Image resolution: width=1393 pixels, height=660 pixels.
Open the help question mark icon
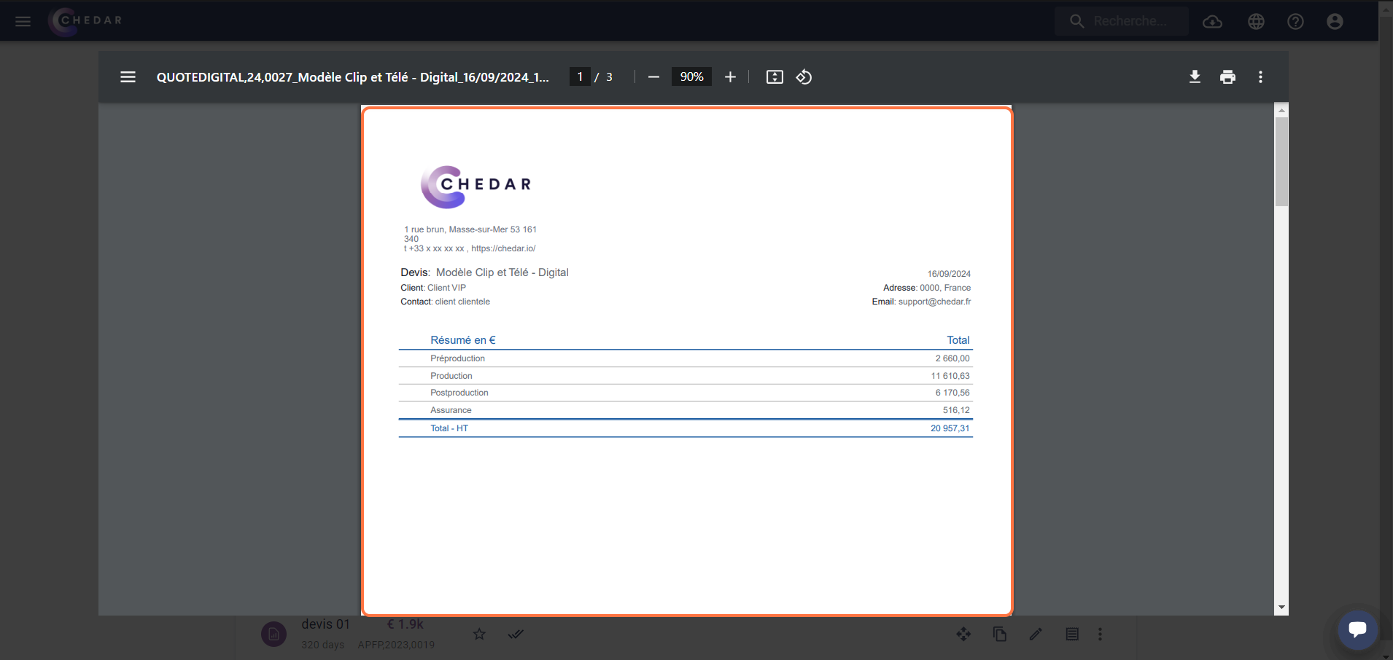pyautogui.click(x=1295, y=22)
